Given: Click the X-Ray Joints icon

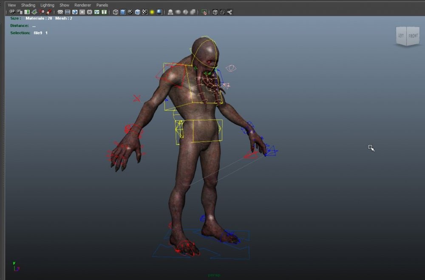Looking at the screenshot, I should tap(230, 12).
